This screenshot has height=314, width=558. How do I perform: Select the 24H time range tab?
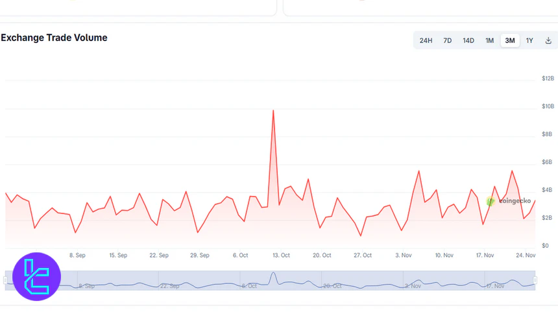point(426,41)
